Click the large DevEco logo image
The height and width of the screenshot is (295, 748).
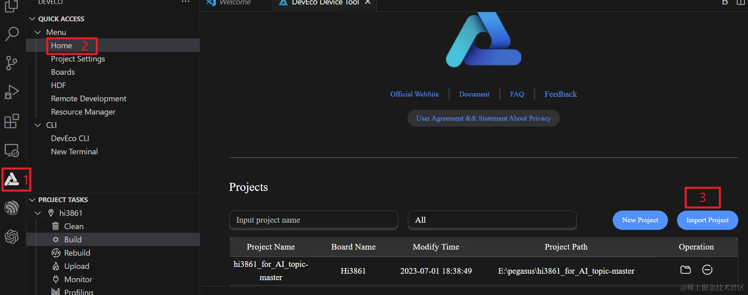pos(484,40)
